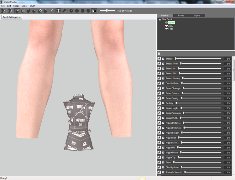Image resolution: width=235 pixels, height=180 pixels.
Task: Click the edit pencil icon for Breasts slider
Action: point(159,59)
